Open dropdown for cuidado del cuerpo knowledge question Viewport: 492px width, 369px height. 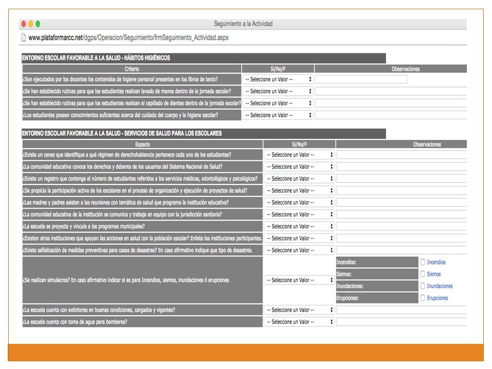[x=278, y=115]
